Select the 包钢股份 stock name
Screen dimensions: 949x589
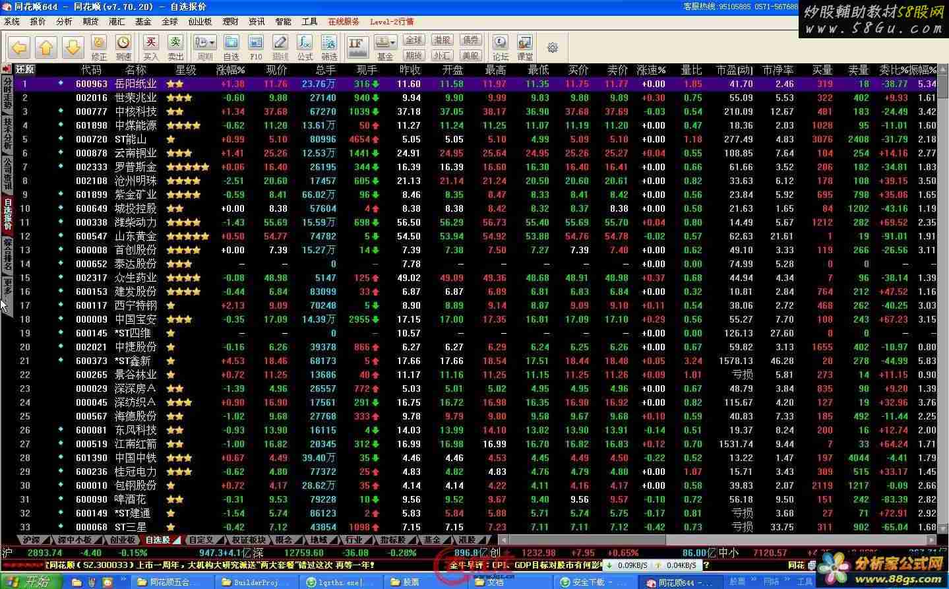tap(136, 485)
